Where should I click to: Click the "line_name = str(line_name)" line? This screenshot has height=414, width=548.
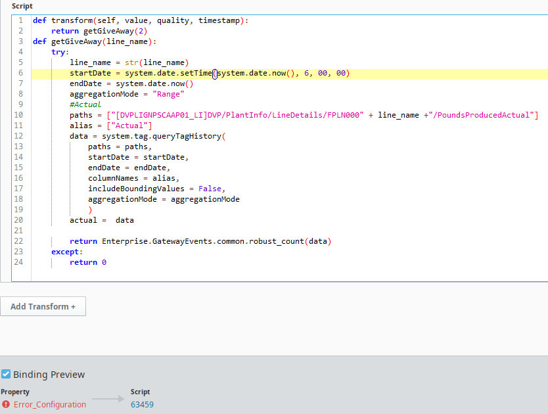point(129,62)
